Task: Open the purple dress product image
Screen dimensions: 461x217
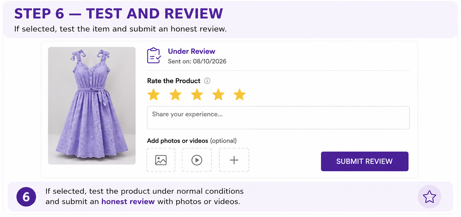Action: pyautogui.click(x=92, y=106)
